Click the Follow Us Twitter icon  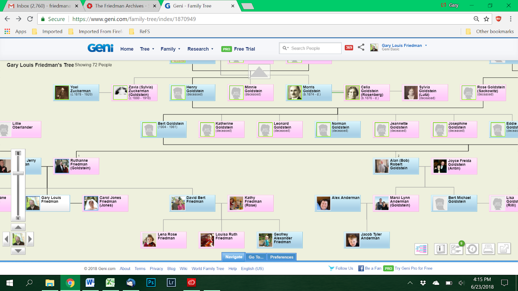click(x=332, y=268)
